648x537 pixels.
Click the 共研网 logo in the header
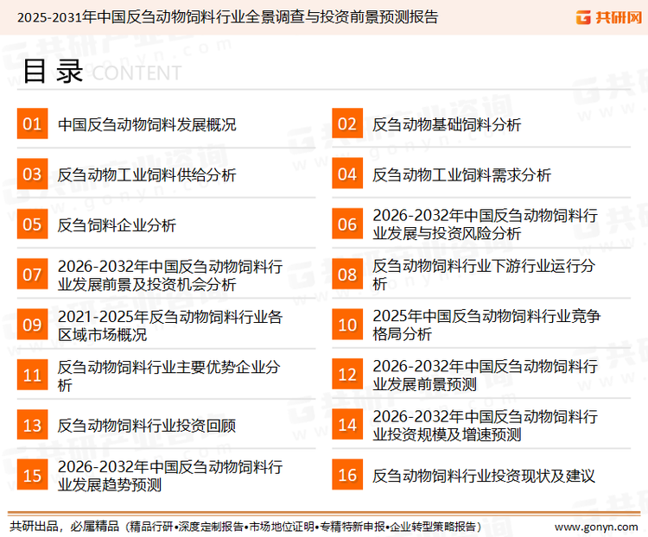point(609,17)
